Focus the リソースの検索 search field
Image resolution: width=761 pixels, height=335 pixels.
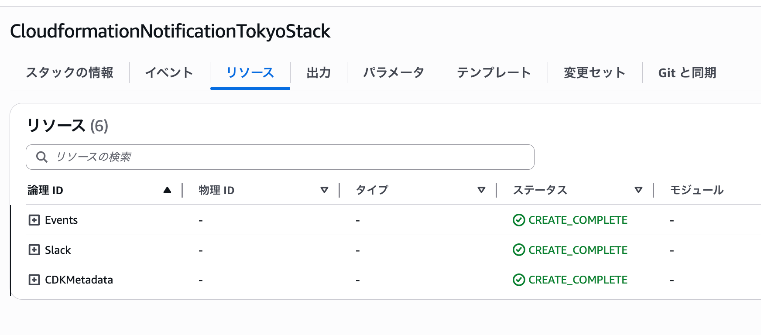point(288,157)
